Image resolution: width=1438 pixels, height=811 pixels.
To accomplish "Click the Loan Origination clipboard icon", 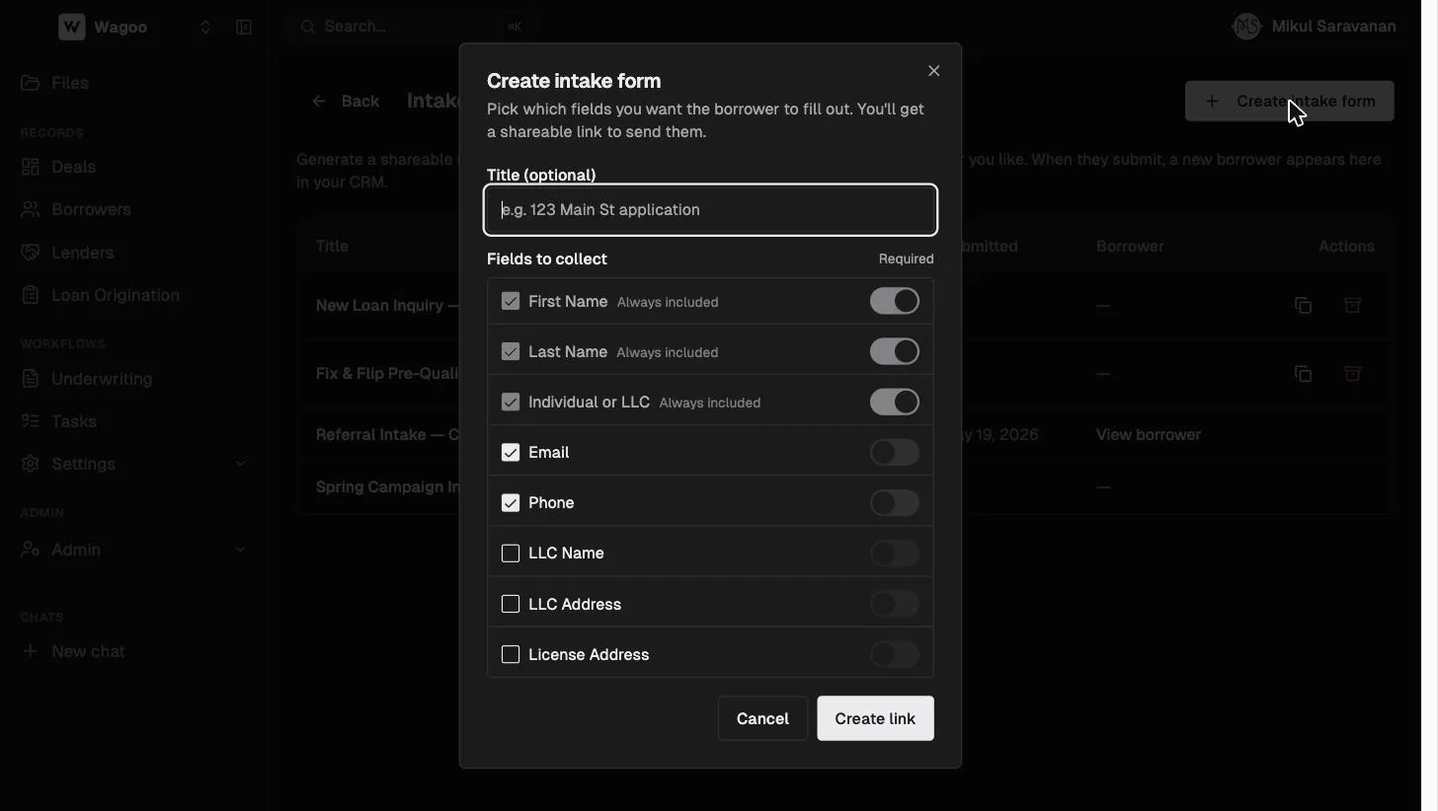I will point(31,295).
